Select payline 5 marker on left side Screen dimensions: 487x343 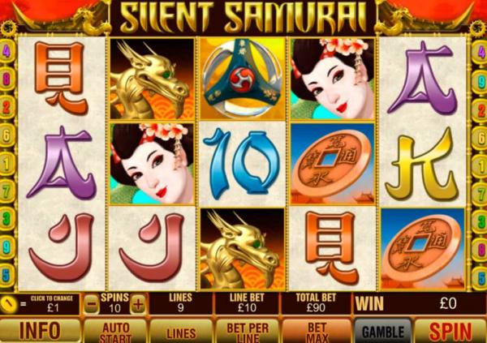[6, 274]
